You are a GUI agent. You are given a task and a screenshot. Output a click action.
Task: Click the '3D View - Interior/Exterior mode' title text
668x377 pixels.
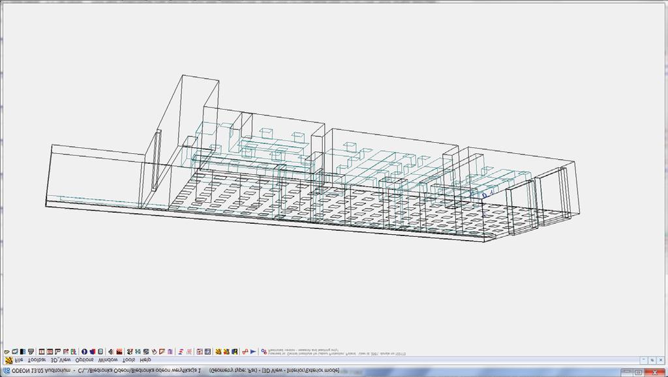point(301,371)
